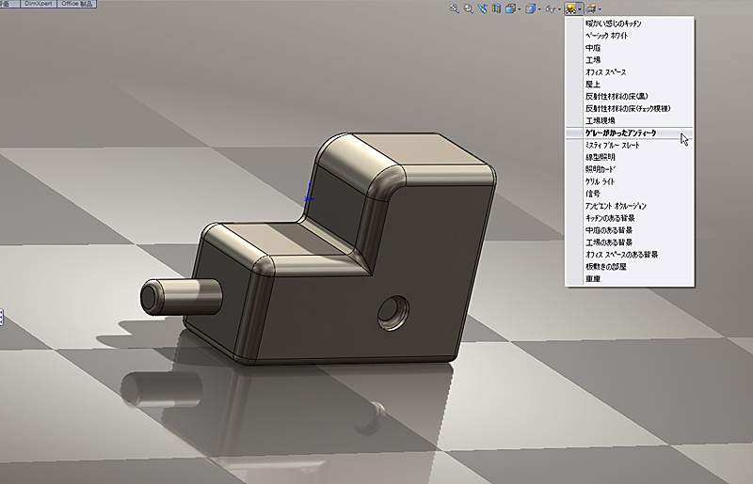Viewport: 753px width, 484px height.
Task: Choose the 板敷きの部屋 scene entry
Action: 603,266
